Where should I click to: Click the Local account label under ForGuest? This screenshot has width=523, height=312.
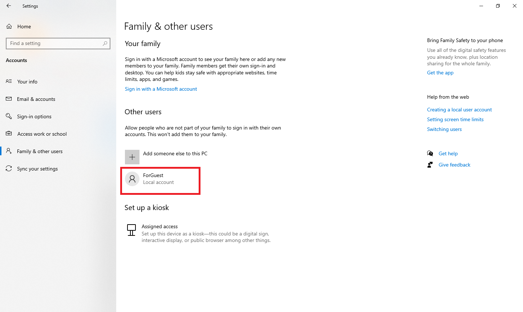(x=158, y=182)
